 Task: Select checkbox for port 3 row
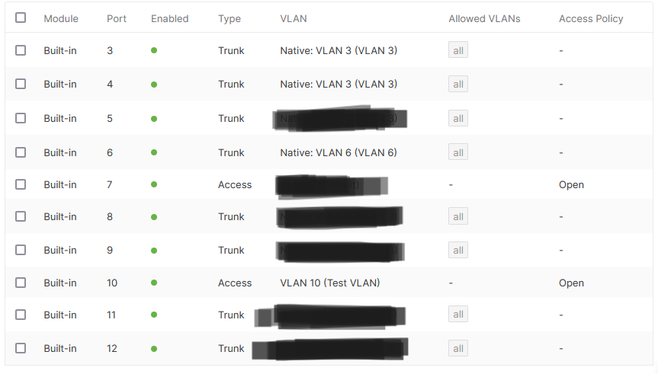(21, 50)
